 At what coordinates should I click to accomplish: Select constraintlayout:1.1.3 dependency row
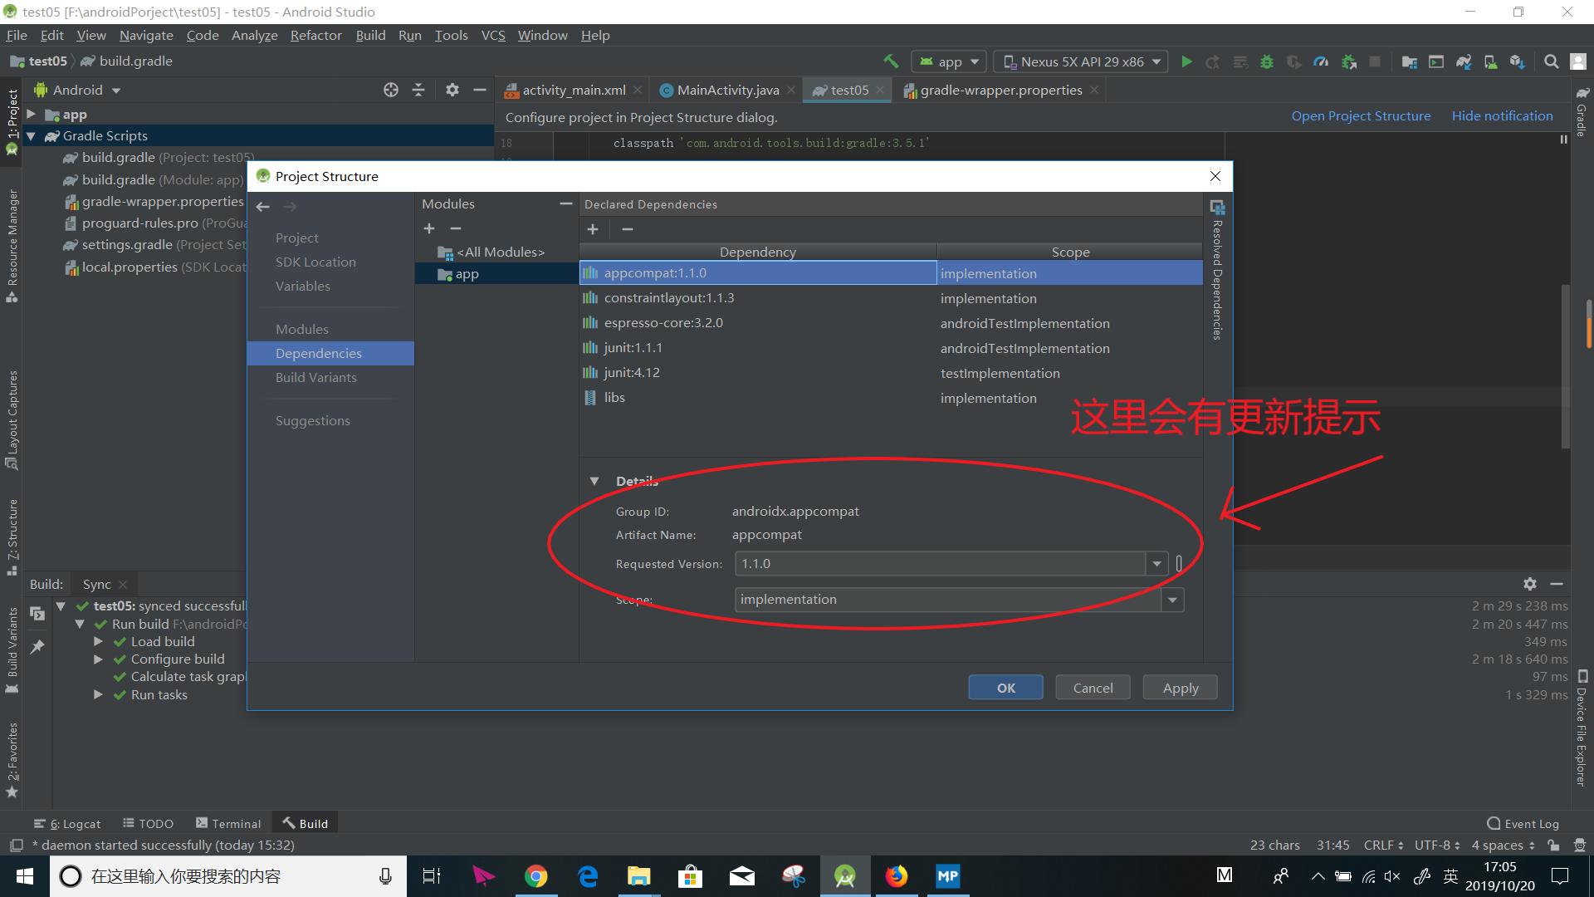click(669, 298)
